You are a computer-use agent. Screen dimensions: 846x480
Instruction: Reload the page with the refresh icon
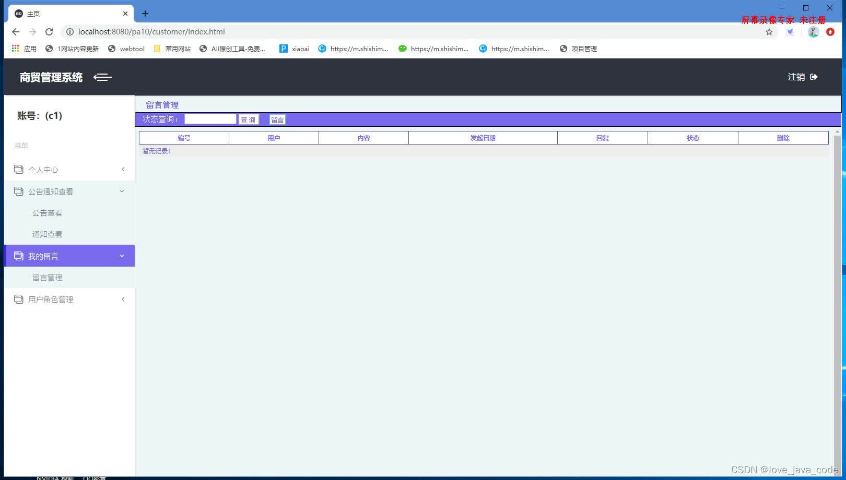click(x=49, y=32)
